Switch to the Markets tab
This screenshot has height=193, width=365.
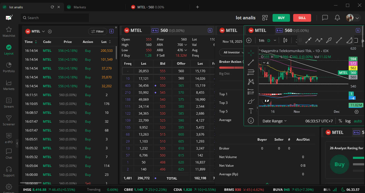point(80,7)
